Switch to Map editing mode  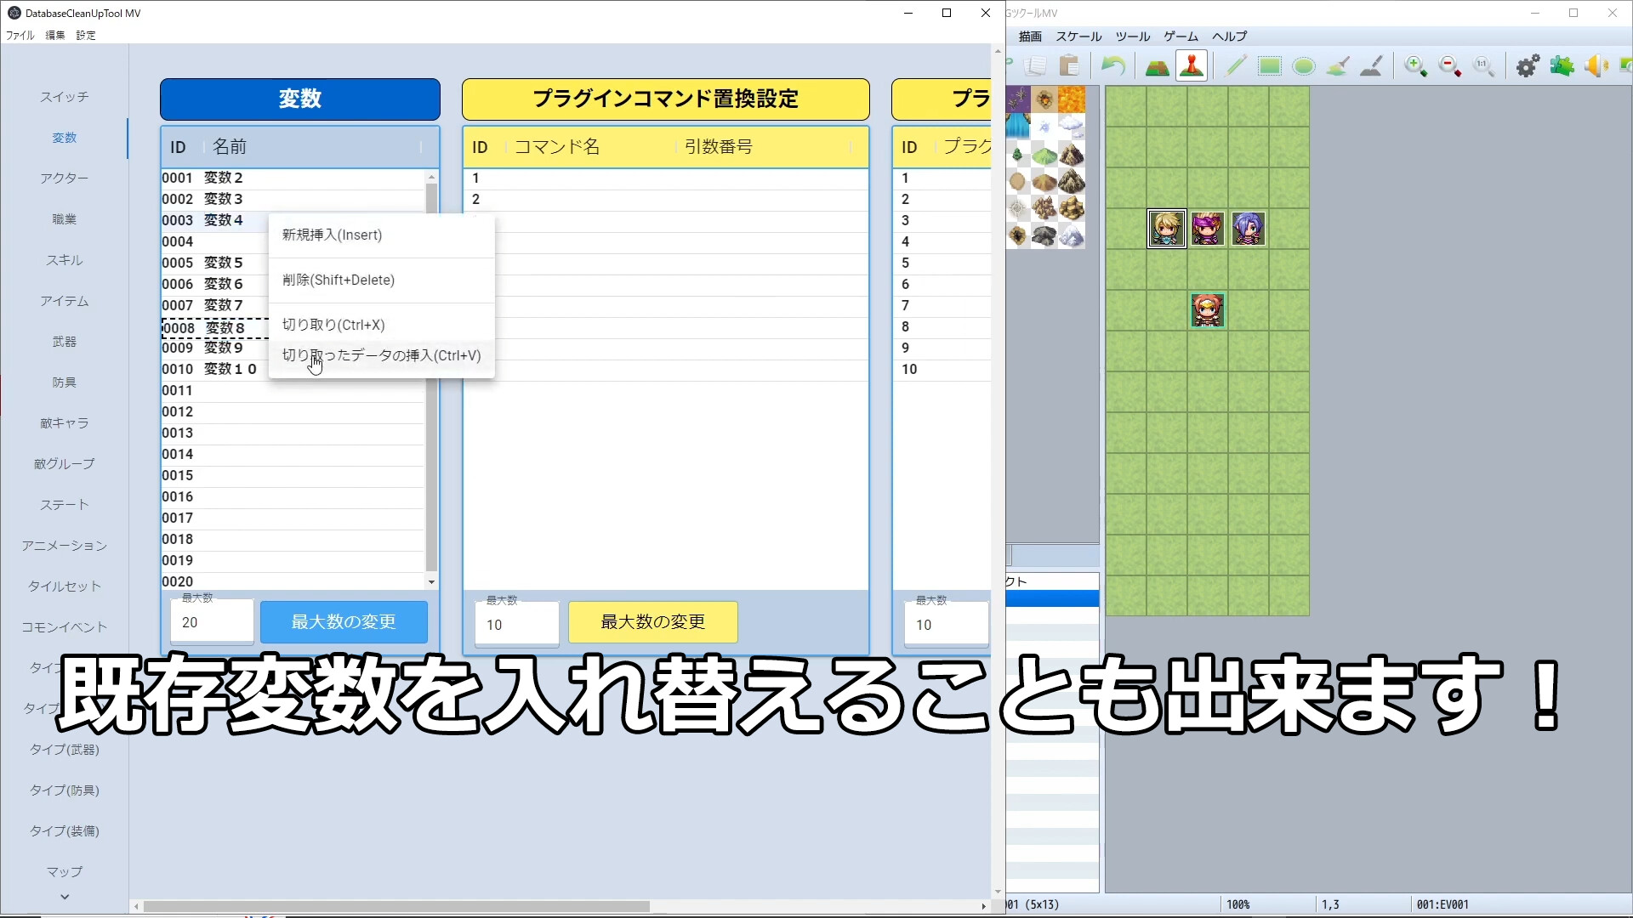[1157, 65]
